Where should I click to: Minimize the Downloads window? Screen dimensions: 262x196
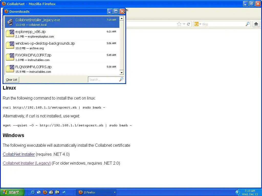point(110,11)
